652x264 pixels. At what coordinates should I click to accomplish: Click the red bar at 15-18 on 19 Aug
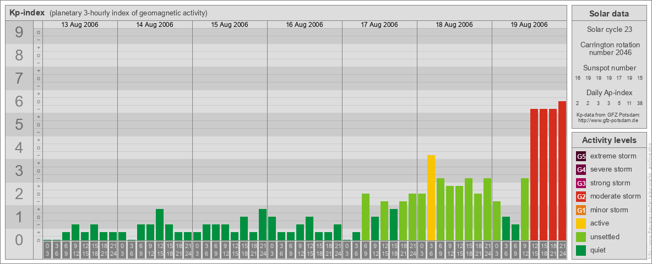[544, 174]
